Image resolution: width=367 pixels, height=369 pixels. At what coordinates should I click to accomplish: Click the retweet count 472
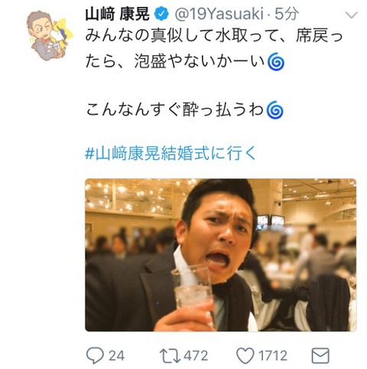[196, 355]
